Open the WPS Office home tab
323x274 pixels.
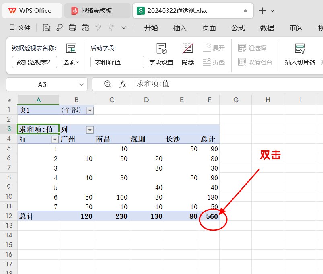point(32,11)
